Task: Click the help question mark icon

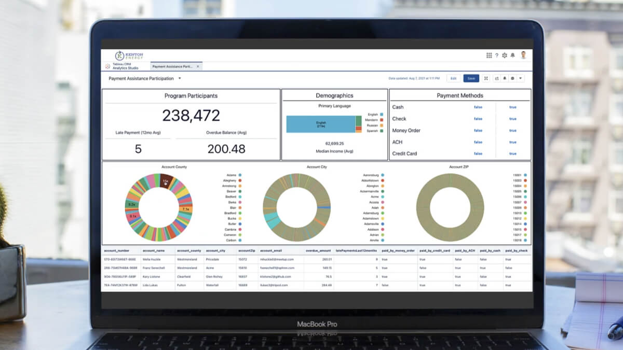Action: (496, 55)
